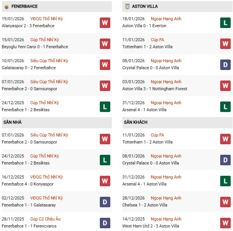Viewport: 233px width, 231px height.
Task: Click the D badge for Fenerbahce vs Ferencvaros
Action: 105,223
